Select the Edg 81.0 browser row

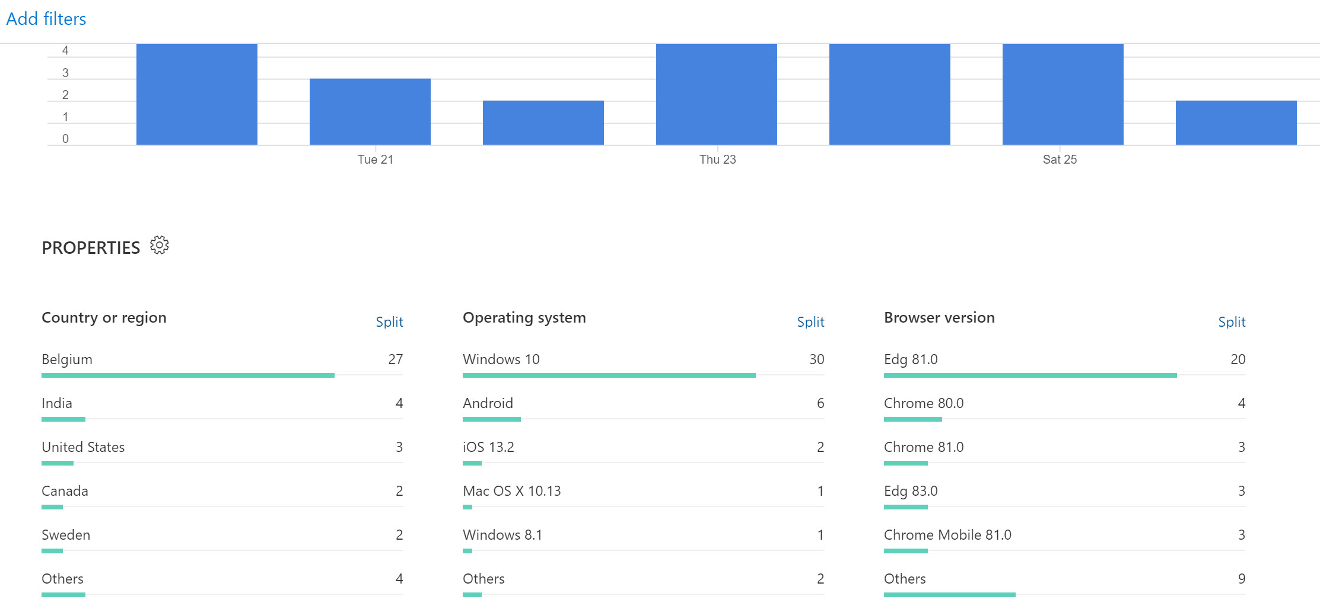click(911, 359)
